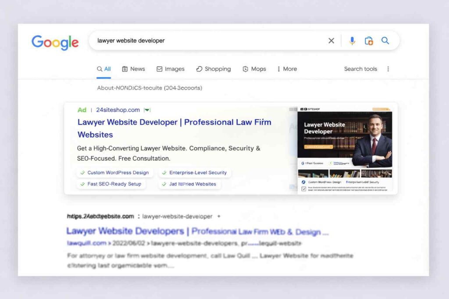The height and width of the screenshot is (299, 449).
Task: Click the orange button in the ad preview
Action: (x=319, y=147)
